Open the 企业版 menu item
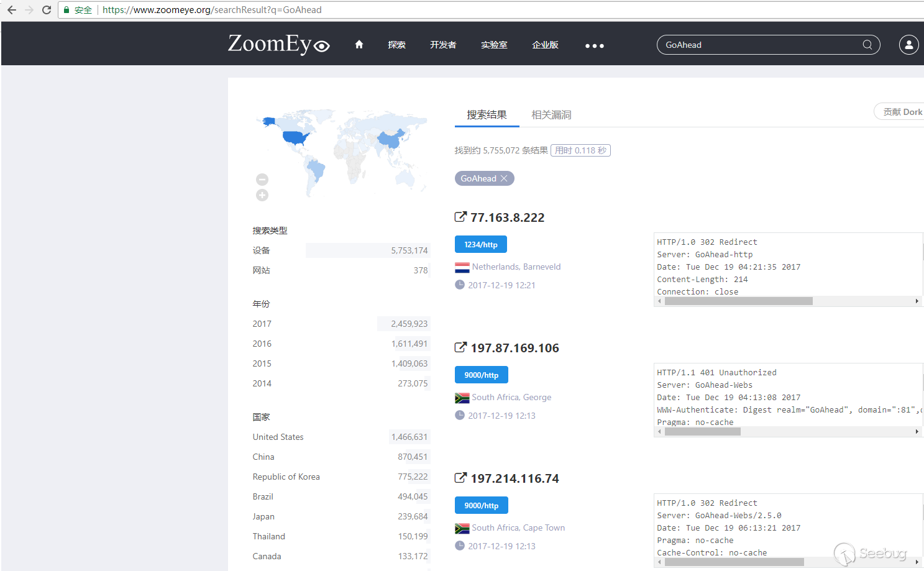This screenshot has height=571, width=924. point(545,45)
